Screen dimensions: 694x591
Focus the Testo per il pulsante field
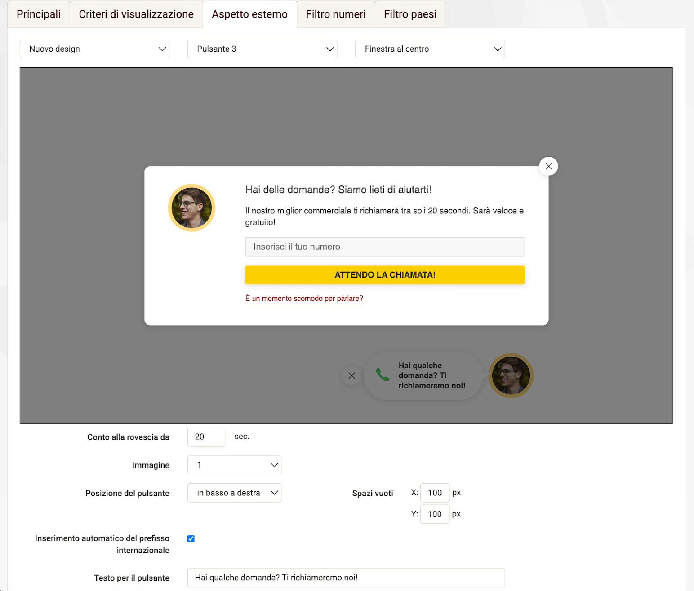[x=346, y=578]
